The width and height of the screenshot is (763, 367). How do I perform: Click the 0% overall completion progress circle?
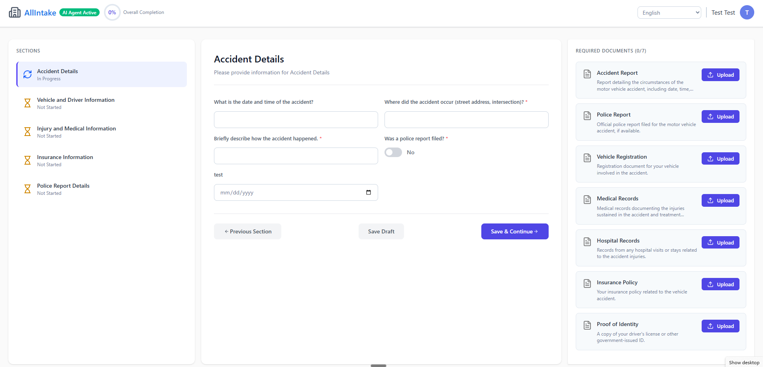click(x=112, y=12)
